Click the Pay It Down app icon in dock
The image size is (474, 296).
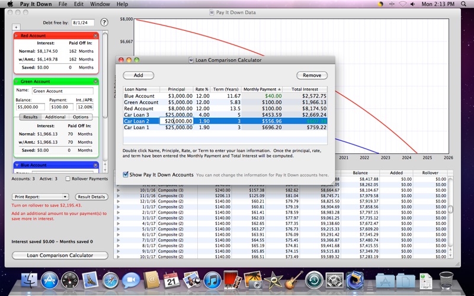point(354,280)
